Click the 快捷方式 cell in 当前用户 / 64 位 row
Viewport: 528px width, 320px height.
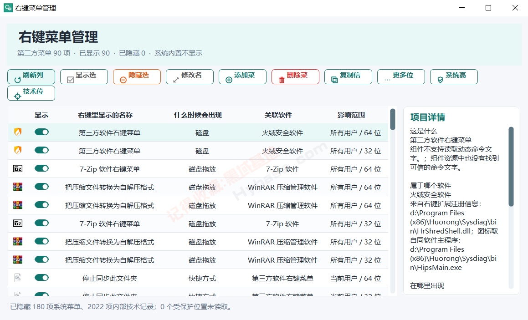coord(202,278)
